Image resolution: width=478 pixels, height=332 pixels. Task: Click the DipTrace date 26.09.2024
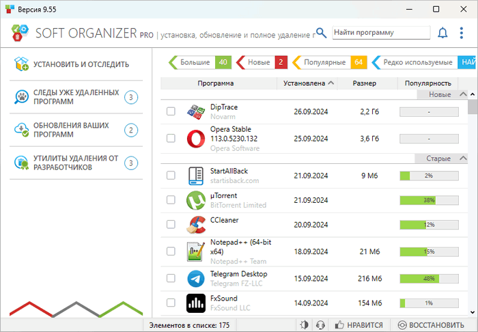(311, 111)
